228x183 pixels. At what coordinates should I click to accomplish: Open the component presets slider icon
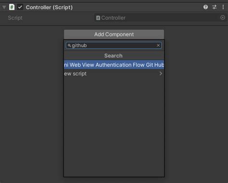point(215,7)
